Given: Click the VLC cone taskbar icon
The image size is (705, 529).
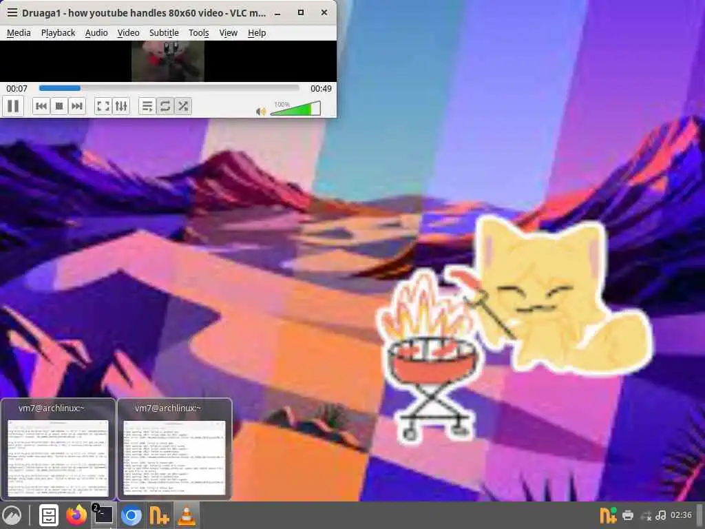Looking at the screenshot, I should tap(187, 515).
